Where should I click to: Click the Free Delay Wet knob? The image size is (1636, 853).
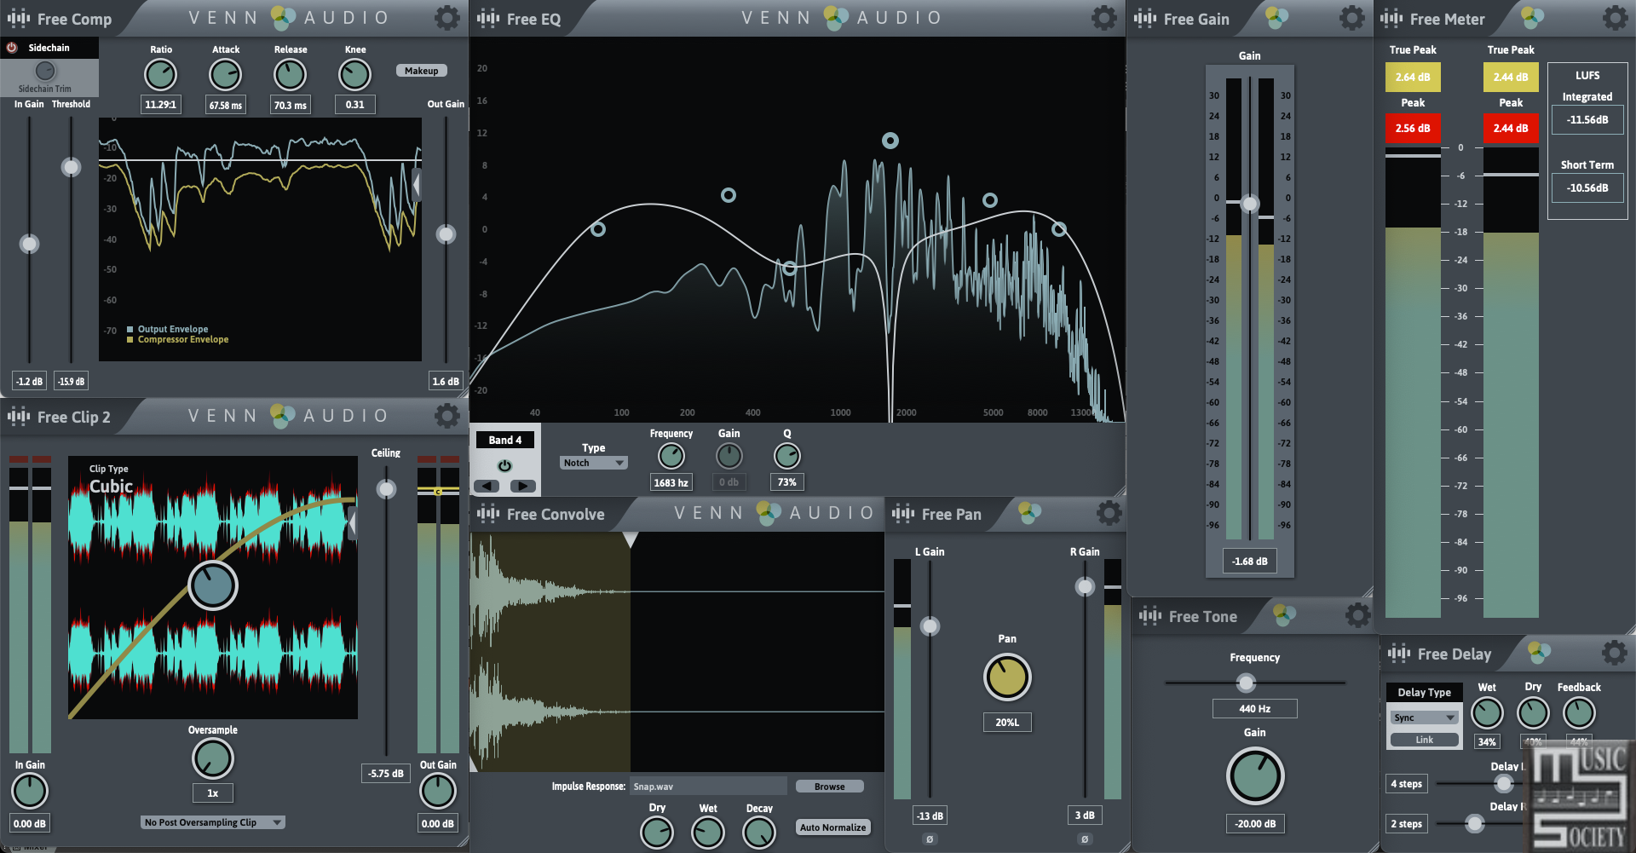[x=1487, y=713]
